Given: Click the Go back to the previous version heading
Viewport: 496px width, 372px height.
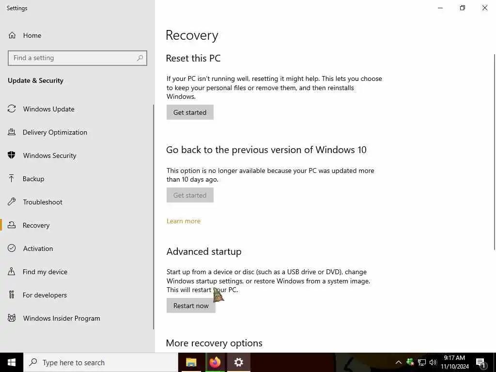Looking at the screenshot, I should (x=266, y=150).
